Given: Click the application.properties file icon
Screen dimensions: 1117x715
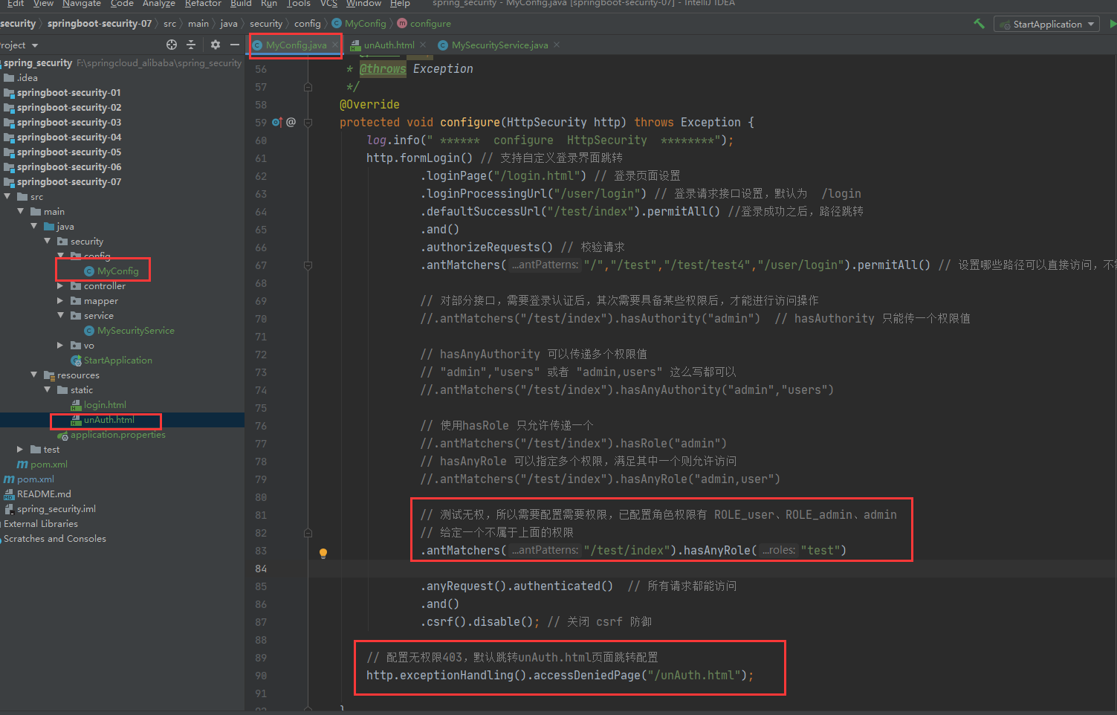Looking at the screenshot, I should point(62,435).
